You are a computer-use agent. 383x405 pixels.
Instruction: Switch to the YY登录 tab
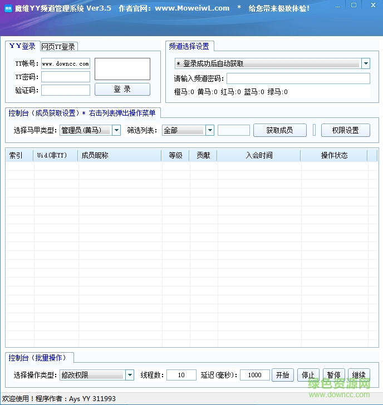tap(22, 46)
